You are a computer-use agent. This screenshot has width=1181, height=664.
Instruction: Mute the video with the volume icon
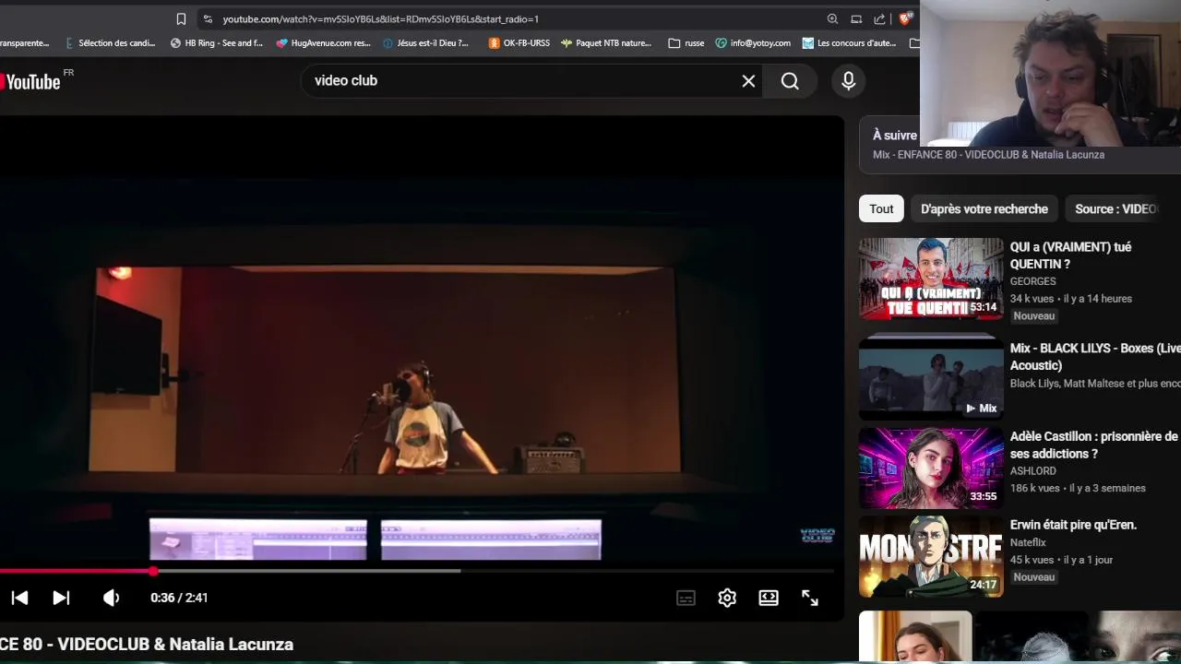tap(111, 598)
